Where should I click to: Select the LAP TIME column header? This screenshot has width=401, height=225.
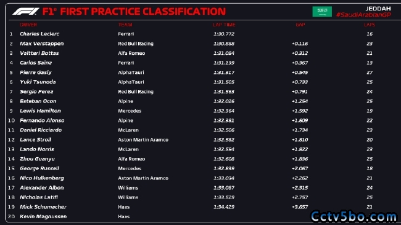point(224,25)
